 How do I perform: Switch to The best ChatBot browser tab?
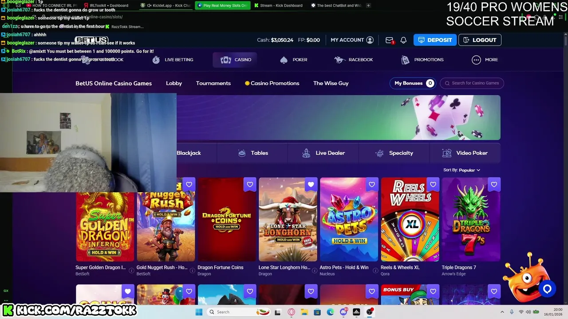(336, 5)
